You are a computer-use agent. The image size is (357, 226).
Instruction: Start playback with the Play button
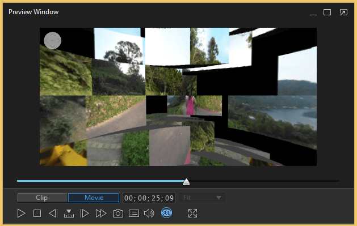[22, 214]
